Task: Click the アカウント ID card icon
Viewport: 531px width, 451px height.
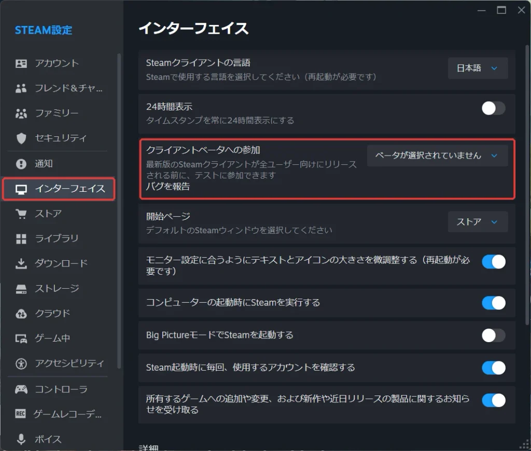Action: point(21,63)
